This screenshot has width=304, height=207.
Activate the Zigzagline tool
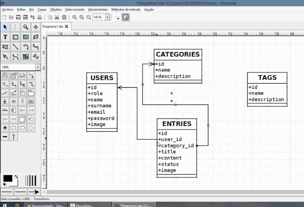[x=36, y=47]
